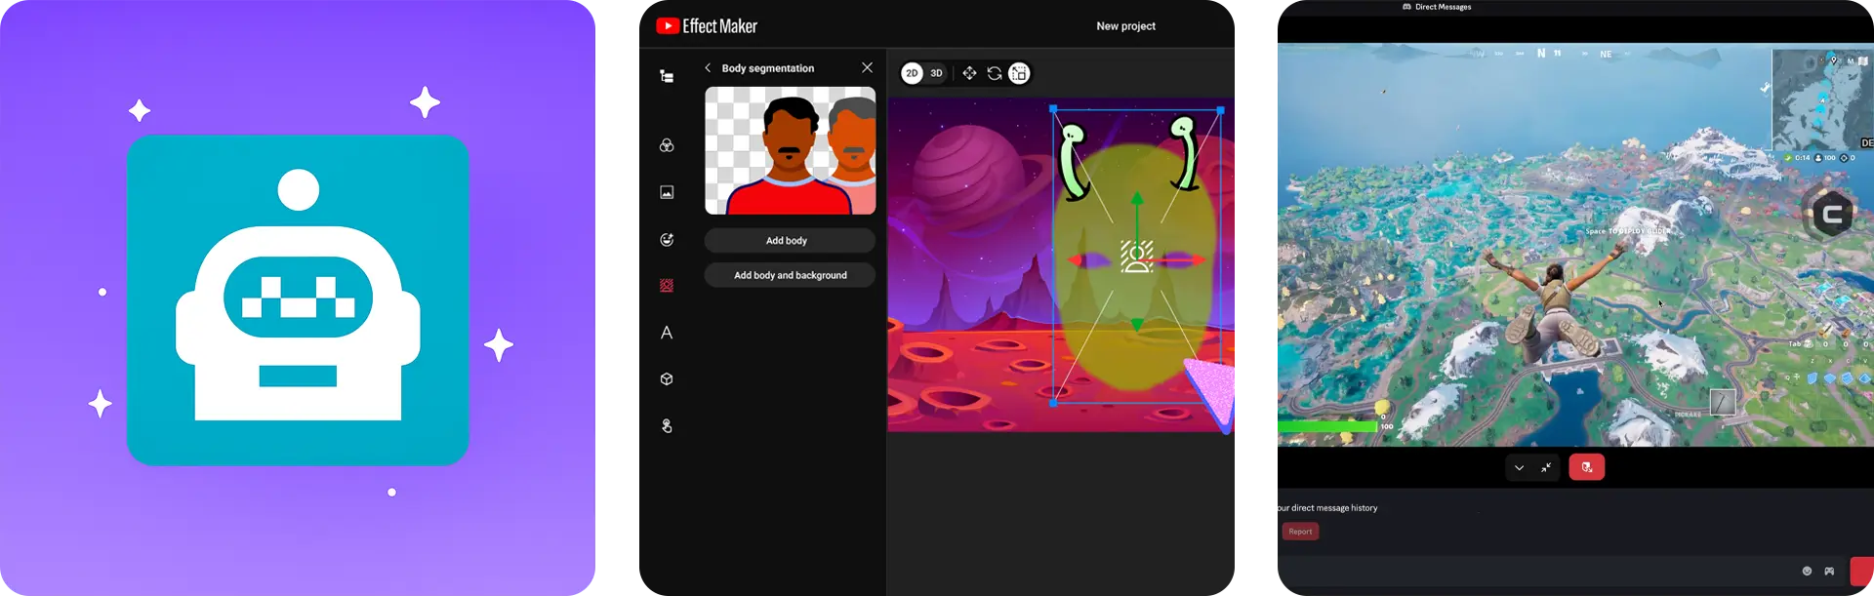Viewport: 1874px width, 596px height.
Task: Expand stream options chevron below game stream
Action: 1519,467
